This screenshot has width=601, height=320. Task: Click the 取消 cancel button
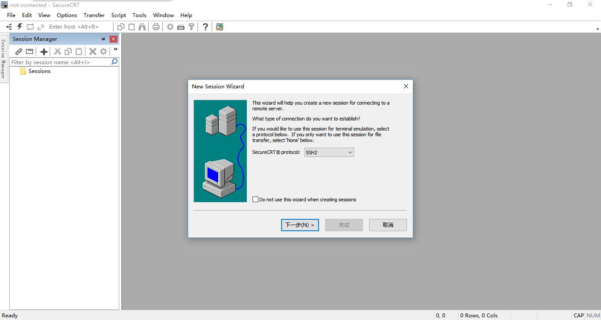(388, 225)
